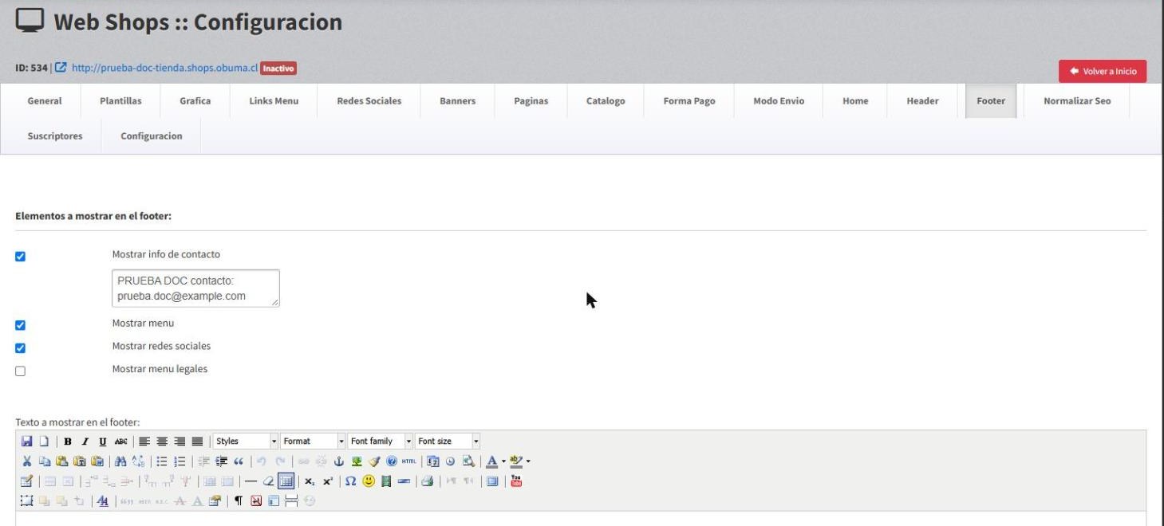
Task: Justify text in editor
Action: tap(197, 441)
